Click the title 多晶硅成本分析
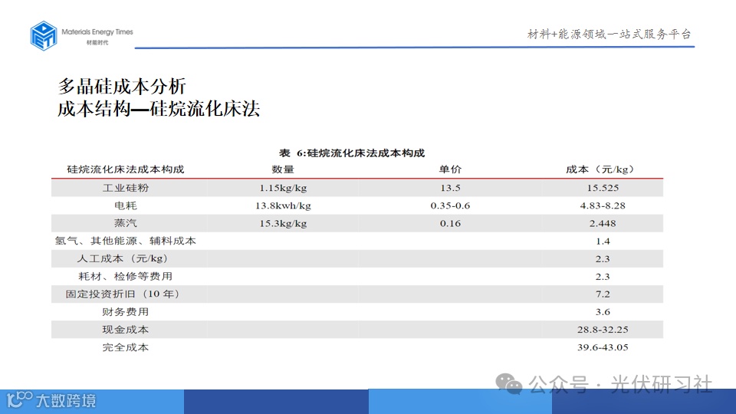 coord(122,87)
